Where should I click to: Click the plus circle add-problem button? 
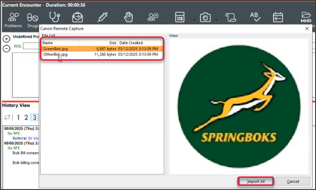7,39
